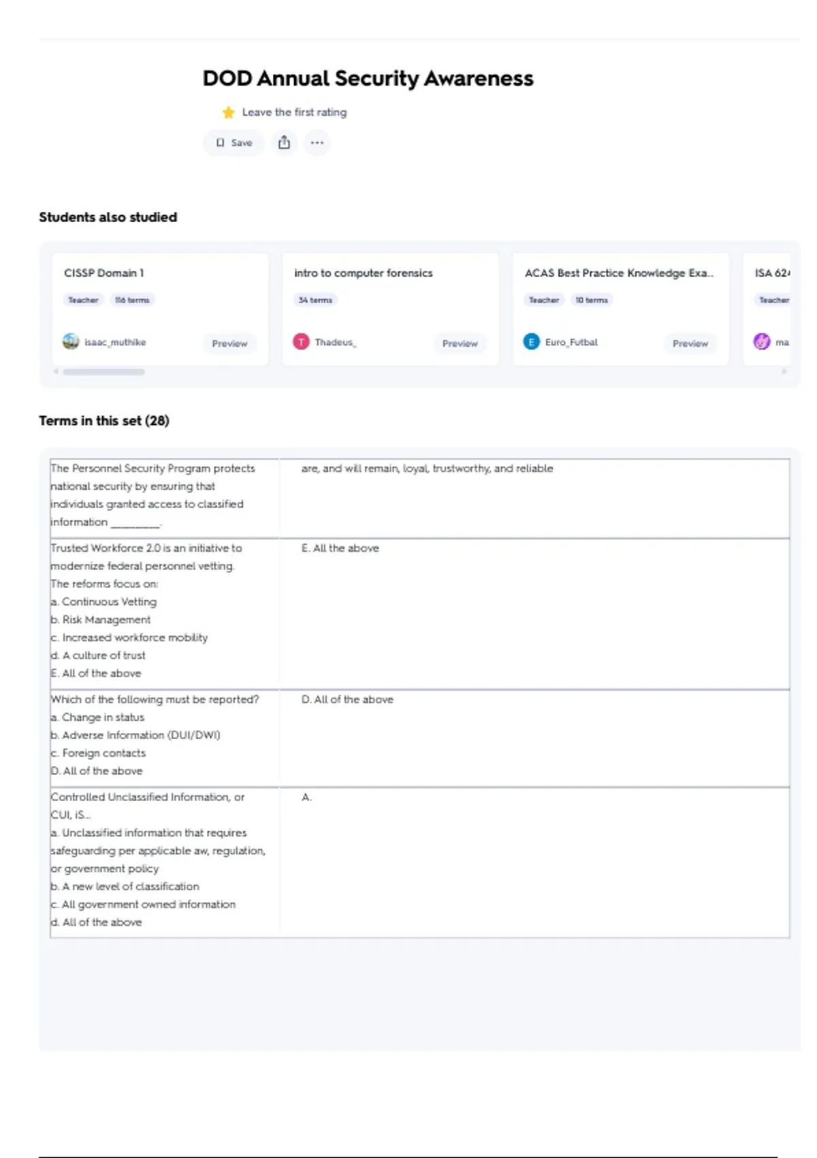
Task: Preview the ACAS Best Practice Knowledge set
Action: pos(690,343)
